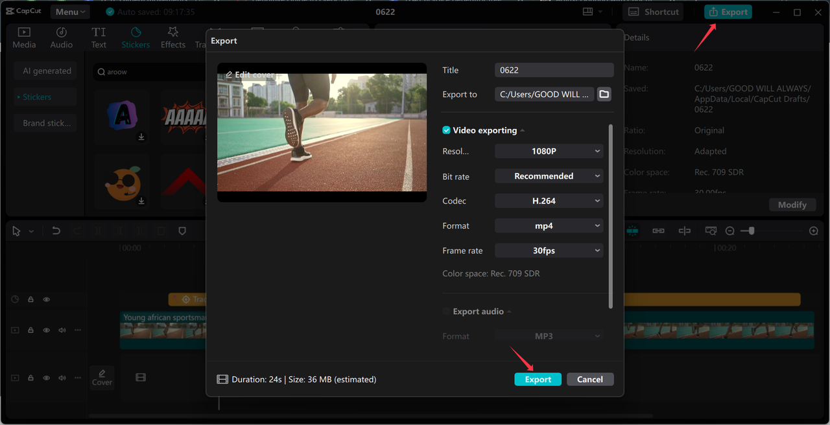
Task: Hide the Cover main track
Action: [x=46, y=378]
